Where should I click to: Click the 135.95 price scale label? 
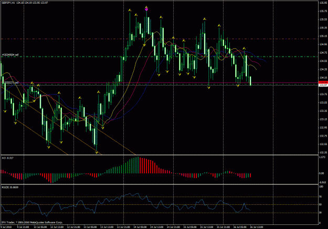323,3
